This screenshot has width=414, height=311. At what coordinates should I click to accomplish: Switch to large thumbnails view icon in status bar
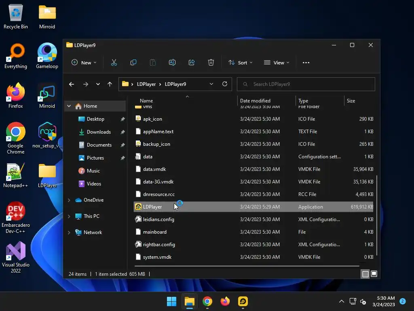[374, 274]
